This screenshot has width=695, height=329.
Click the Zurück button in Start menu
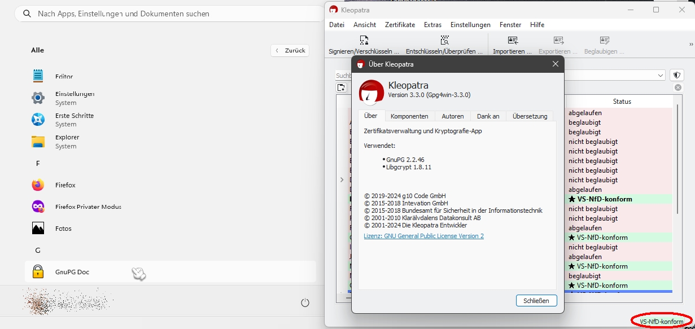pos(290,50)
